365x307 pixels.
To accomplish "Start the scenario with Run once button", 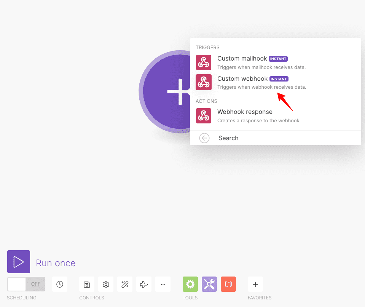I will pyautogui.click(x=19, y=262).
